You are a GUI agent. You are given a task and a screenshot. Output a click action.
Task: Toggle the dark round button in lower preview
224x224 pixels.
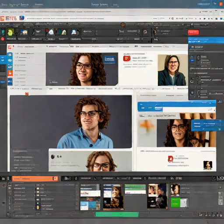click(x=52, y=157)
